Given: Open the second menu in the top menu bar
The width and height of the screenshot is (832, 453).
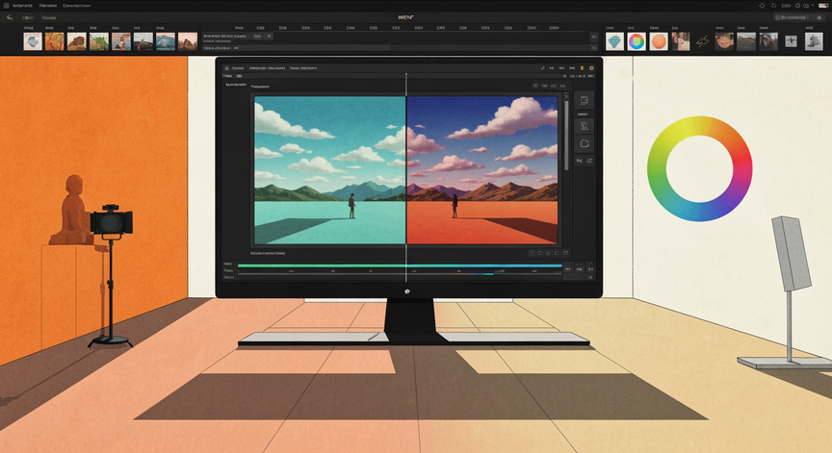Looking at the screenshot, I should [x=48, y=6].
